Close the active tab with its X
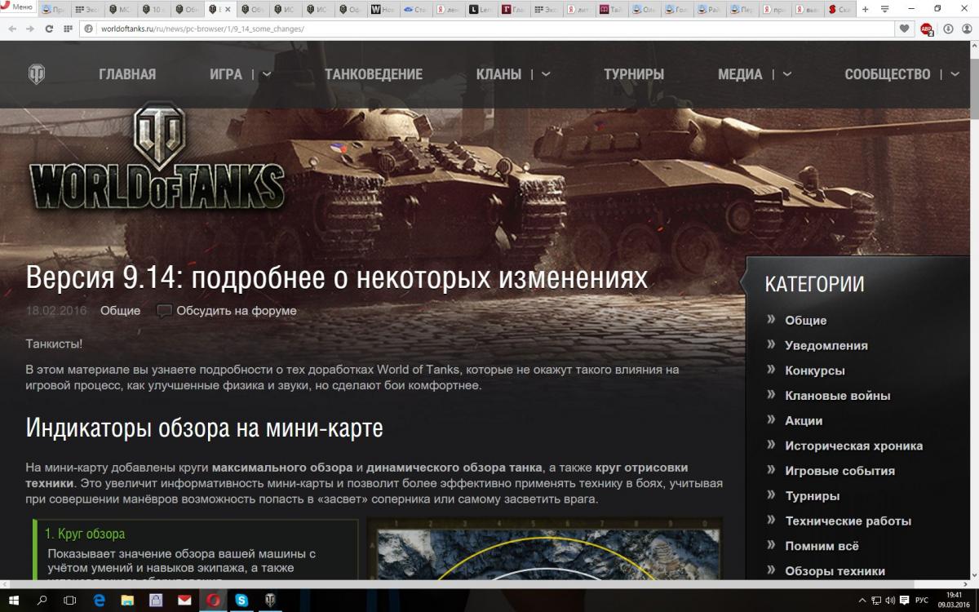979x612 pixels. click(226, 10)
